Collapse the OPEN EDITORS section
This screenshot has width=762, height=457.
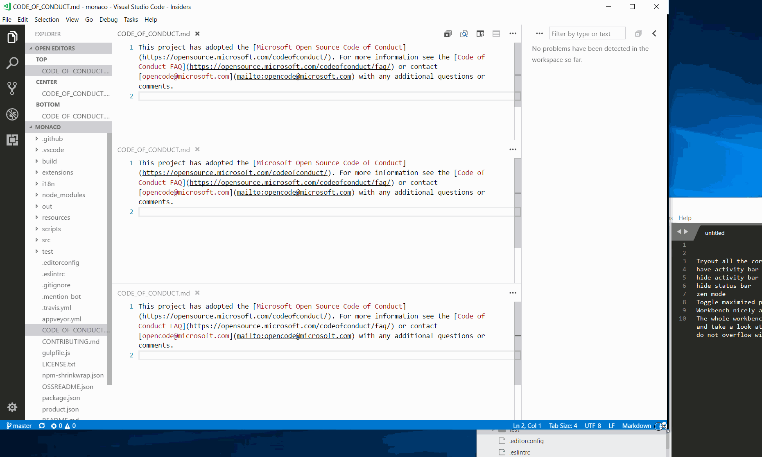(x=68, y=48)
